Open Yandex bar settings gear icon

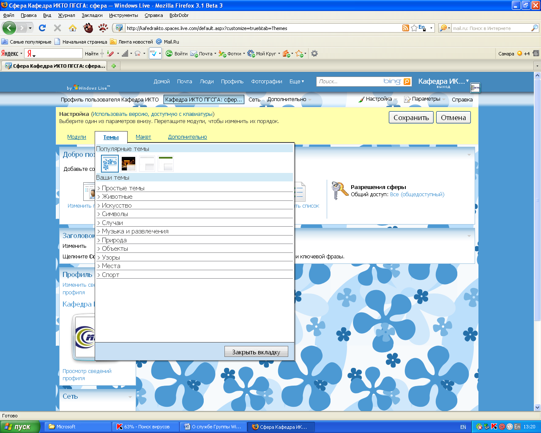(314, 53)
